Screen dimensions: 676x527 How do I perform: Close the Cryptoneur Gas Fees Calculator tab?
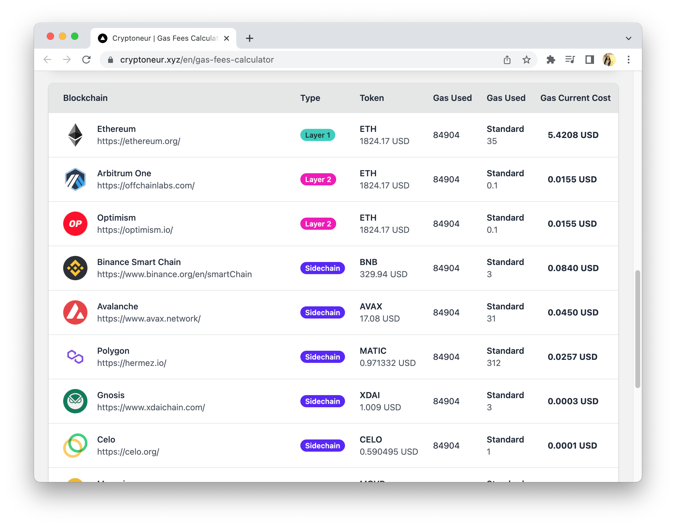(227, 38)
